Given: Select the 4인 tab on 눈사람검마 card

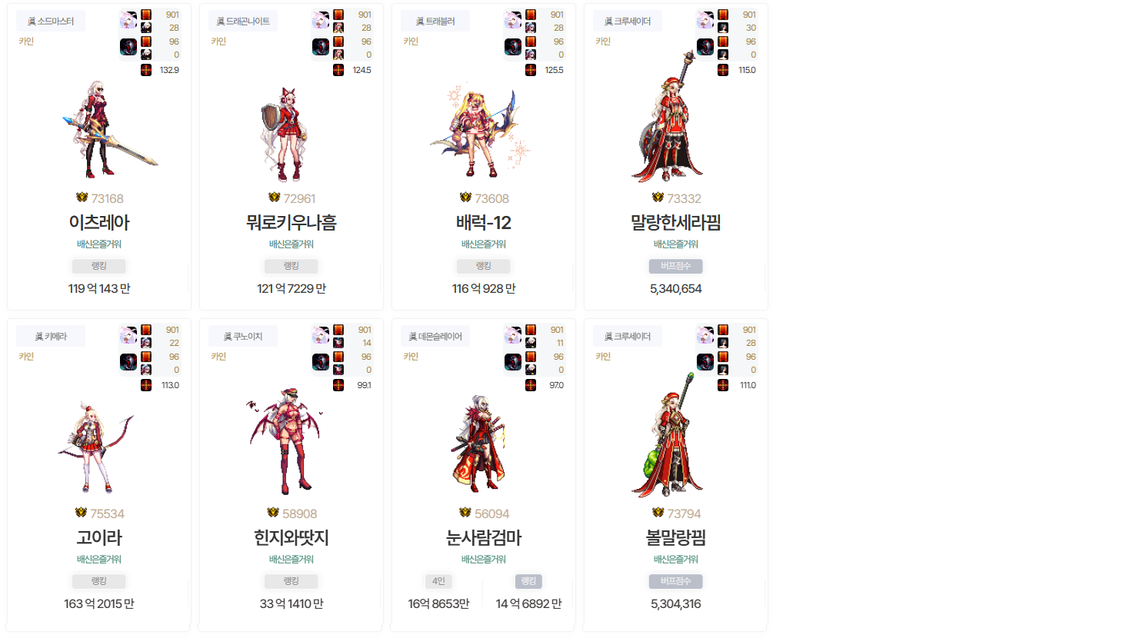Looking at the screenshot, I should (x=438, y=581).
